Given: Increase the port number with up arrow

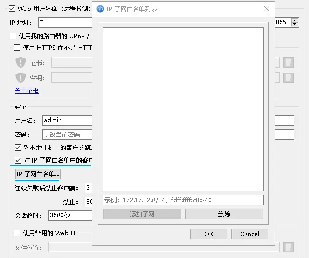Looking at the screenshot, I should 295,20.
